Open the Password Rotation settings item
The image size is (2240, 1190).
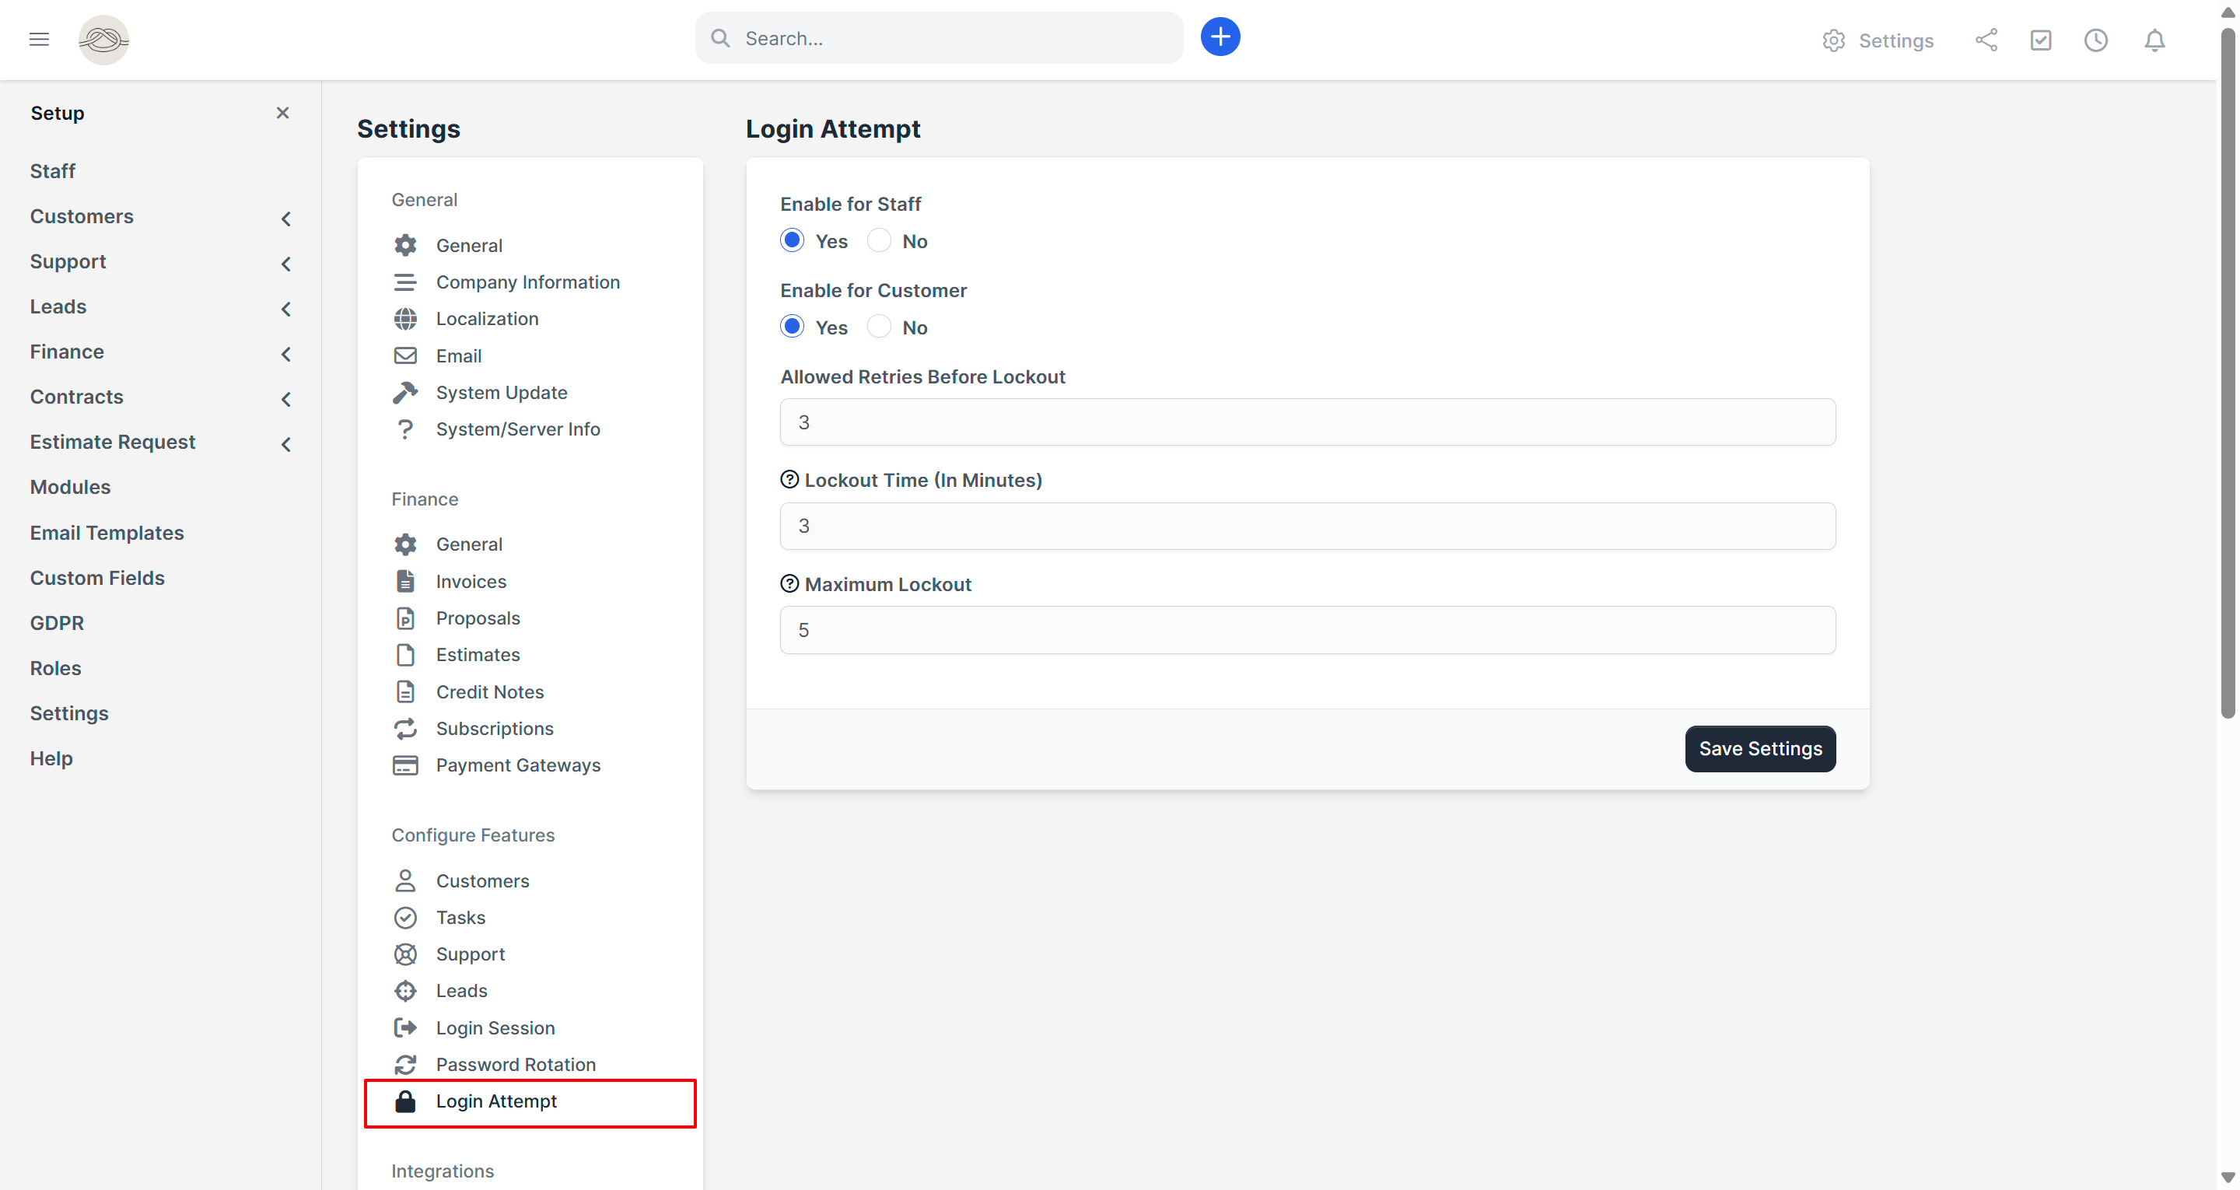515,1064
